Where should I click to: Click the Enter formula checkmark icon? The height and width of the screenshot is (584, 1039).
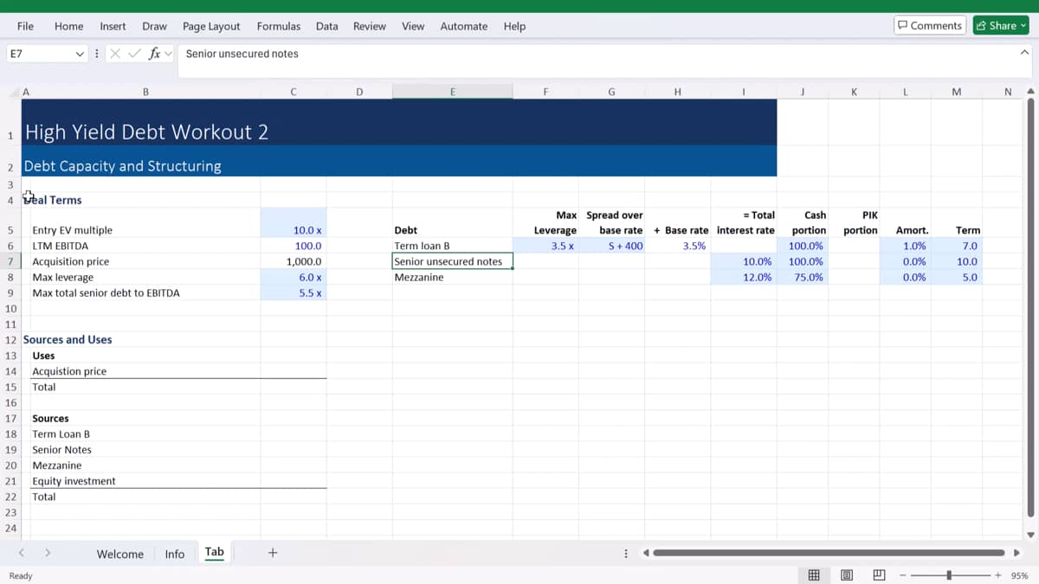point(136,54)
